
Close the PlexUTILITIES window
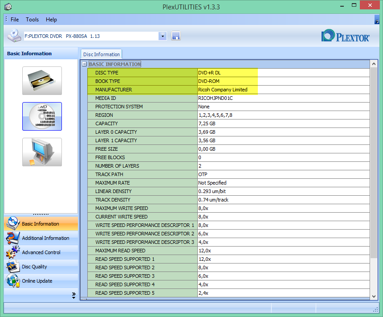pyautogui.click(x=370, y=5)
